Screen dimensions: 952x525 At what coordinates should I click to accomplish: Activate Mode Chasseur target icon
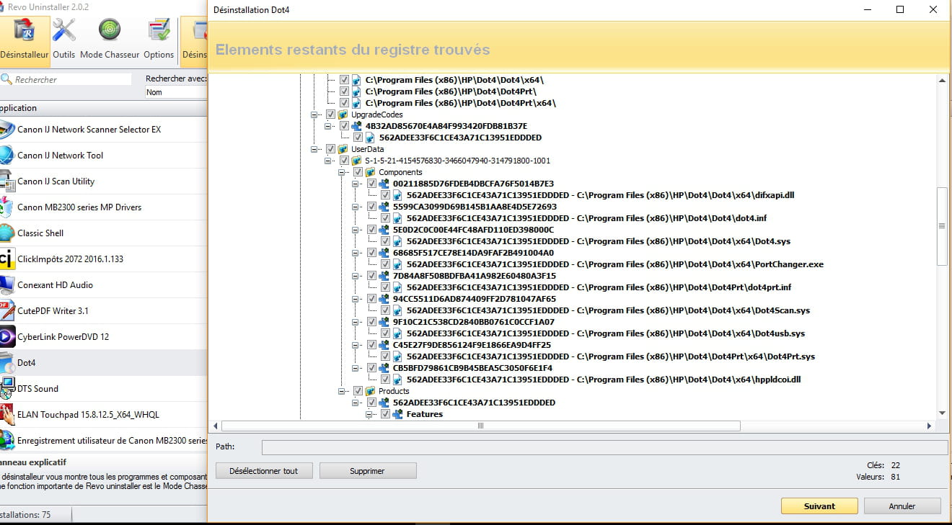coord(110,31)
